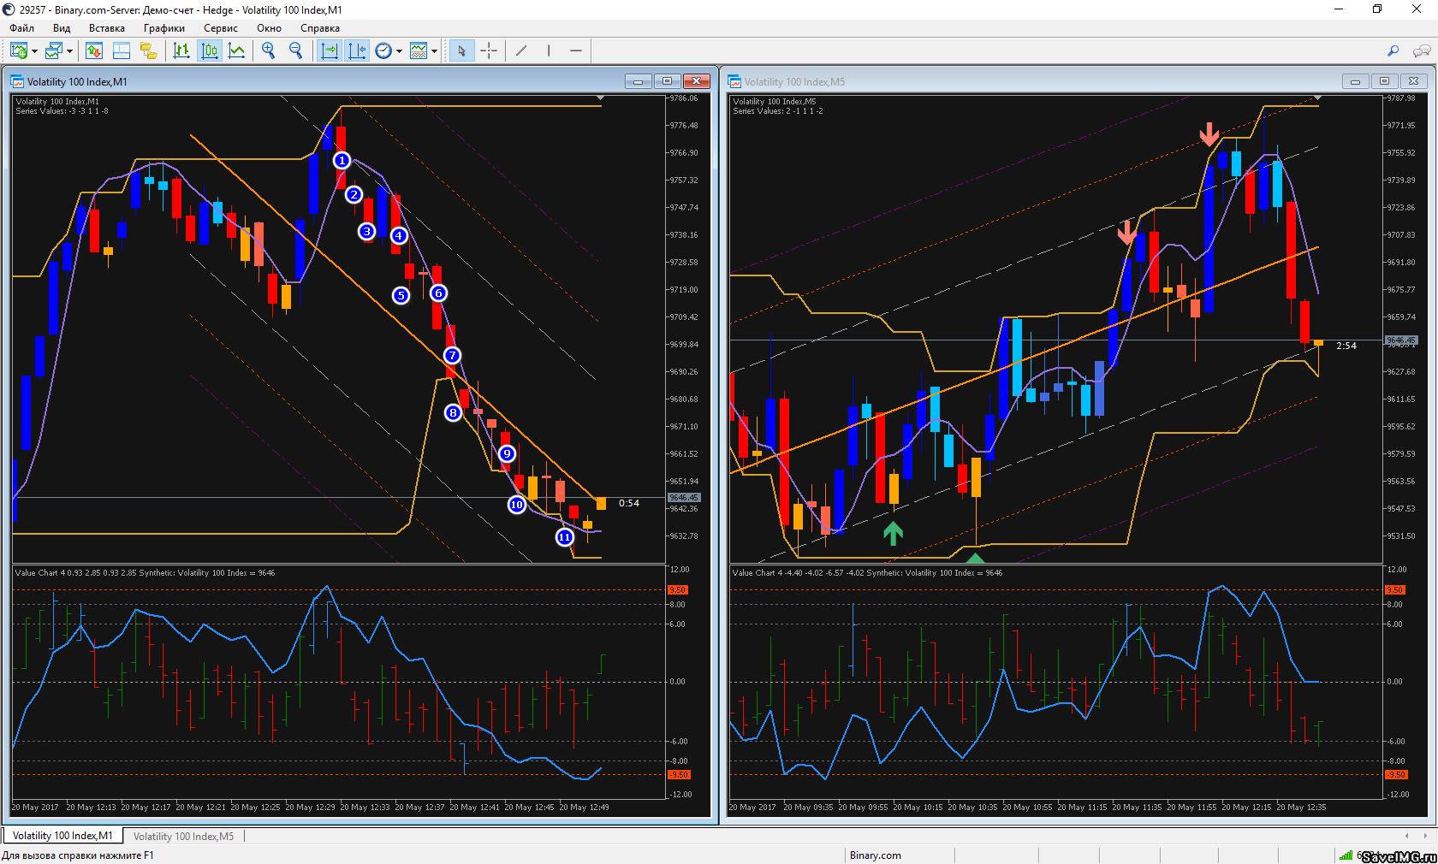Toggle chart shift from right border
This screenshot has height=864, width=1438.
click(357, 51)
